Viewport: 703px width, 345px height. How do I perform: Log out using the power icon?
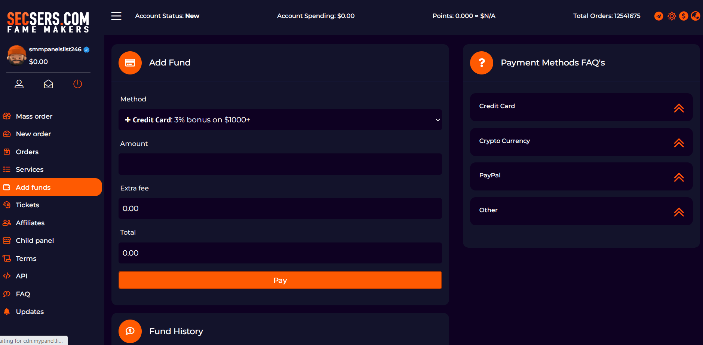[77, 84]
